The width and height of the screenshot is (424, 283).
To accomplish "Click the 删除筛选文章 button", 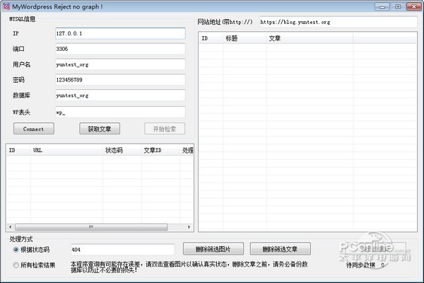I will (280, 248).
